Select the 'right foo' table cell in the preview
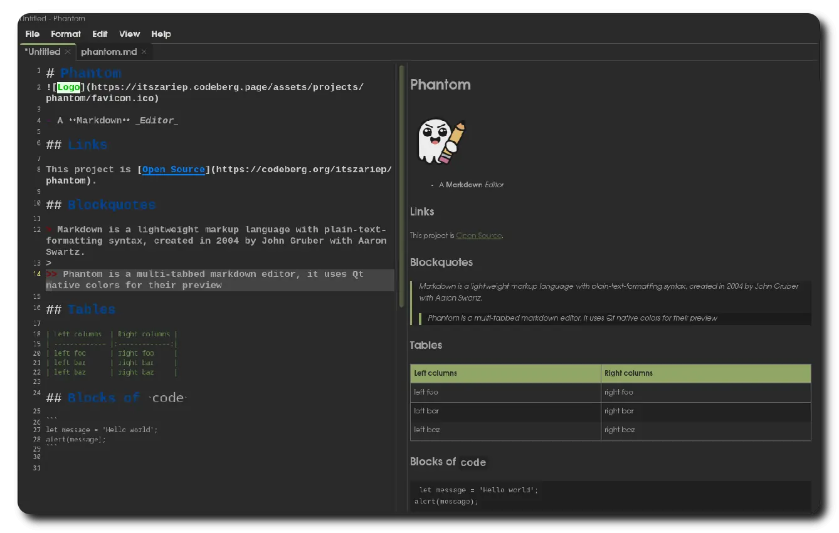Image resolution: width=839 pixels, height=533 pixels. pos(619,392)
